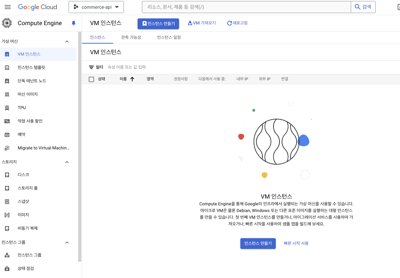Click the 인스턴스 그룹 sidebar icon

click(x=7, y=255)
